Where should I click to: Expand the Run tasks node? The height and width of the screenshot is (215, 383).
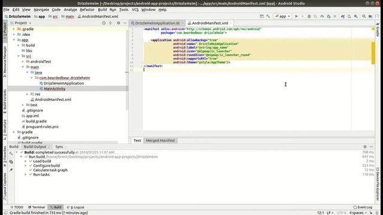point(25,174)
